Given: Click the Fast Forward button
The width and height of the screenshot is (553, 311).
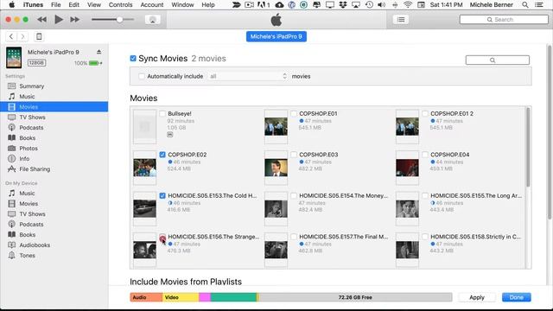Looking at the screenshot, I should point(75,19).
